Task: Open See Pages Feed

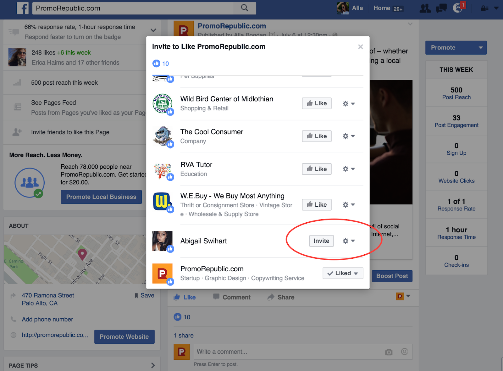Action: click(x=53, y=103)
